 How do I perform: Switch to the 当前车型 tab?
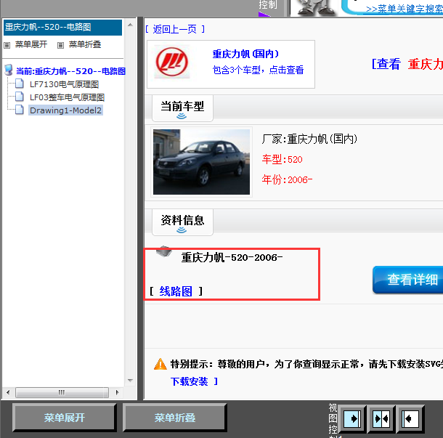pyautogui.click(x=182, y=108)
